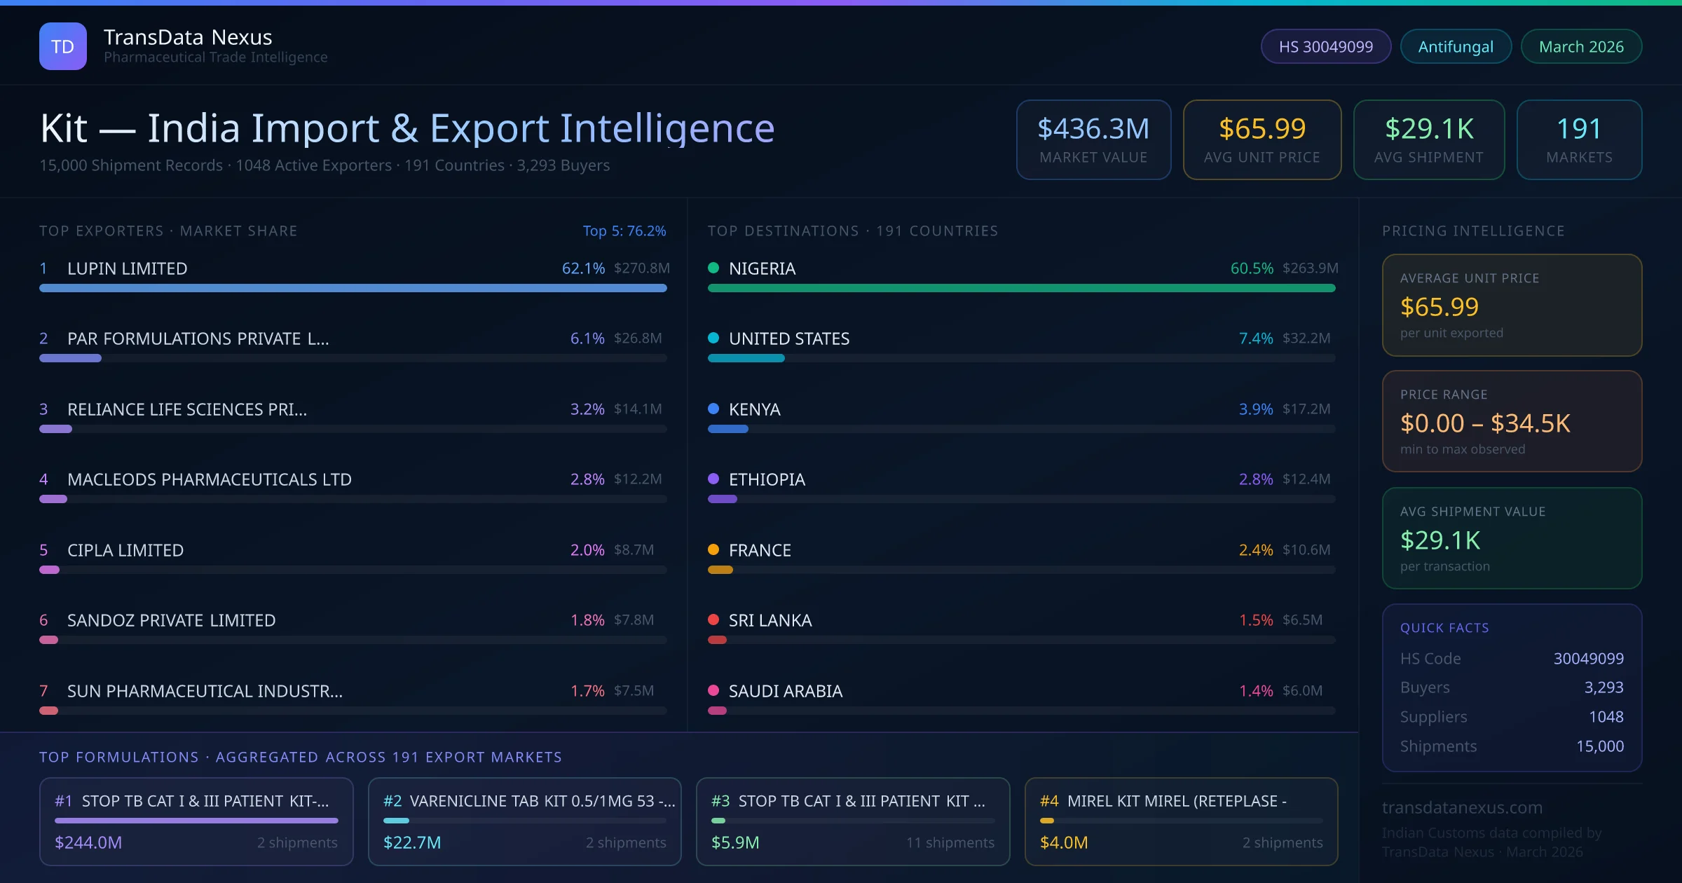
Task: Open the $436.3M Market Value card
Action: [x=1093, y=139]
